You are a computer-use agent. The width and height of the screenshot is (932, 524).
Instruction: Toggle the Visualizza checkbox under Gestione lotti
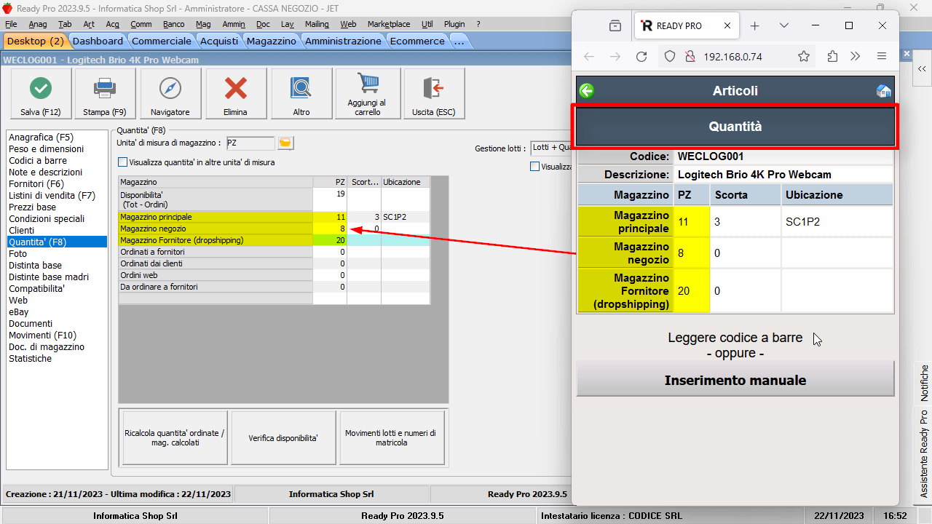[535, 167]
